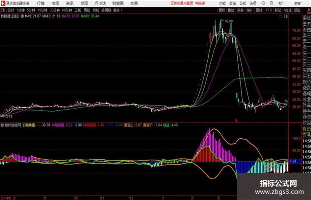The image size is (311, 200).
Task: Click the 76.98 high price marker
Action: pyautogui.click(x=228, y=21)
